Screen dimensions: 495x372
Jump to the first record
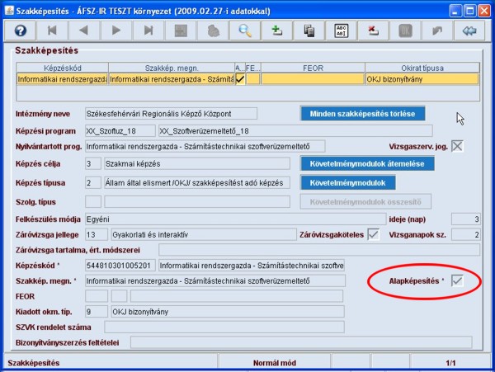coord(54,31)
